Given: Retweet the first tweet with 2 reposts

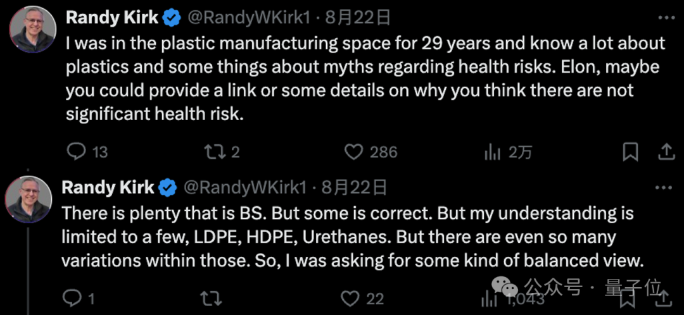Looking at the screenshot, I should coord(212,152).
